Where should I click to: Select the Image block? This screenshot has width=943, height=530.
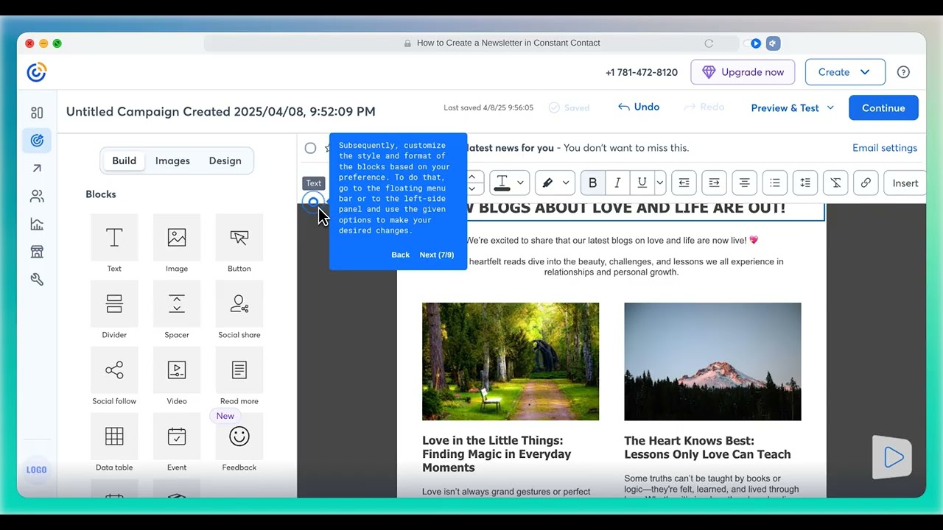177,244
